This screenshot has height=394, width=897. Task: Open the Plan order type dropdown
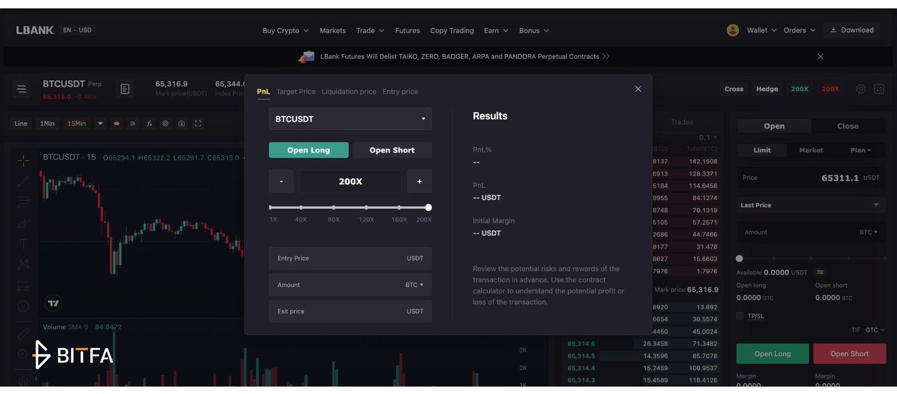click(861, 150)
